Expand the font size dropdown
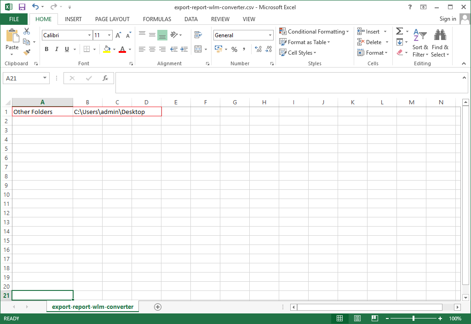 click(109, 35)
